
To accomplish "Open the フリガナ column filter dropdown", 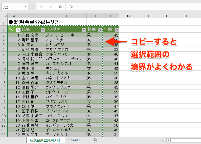I will click(x=84, y=30).
